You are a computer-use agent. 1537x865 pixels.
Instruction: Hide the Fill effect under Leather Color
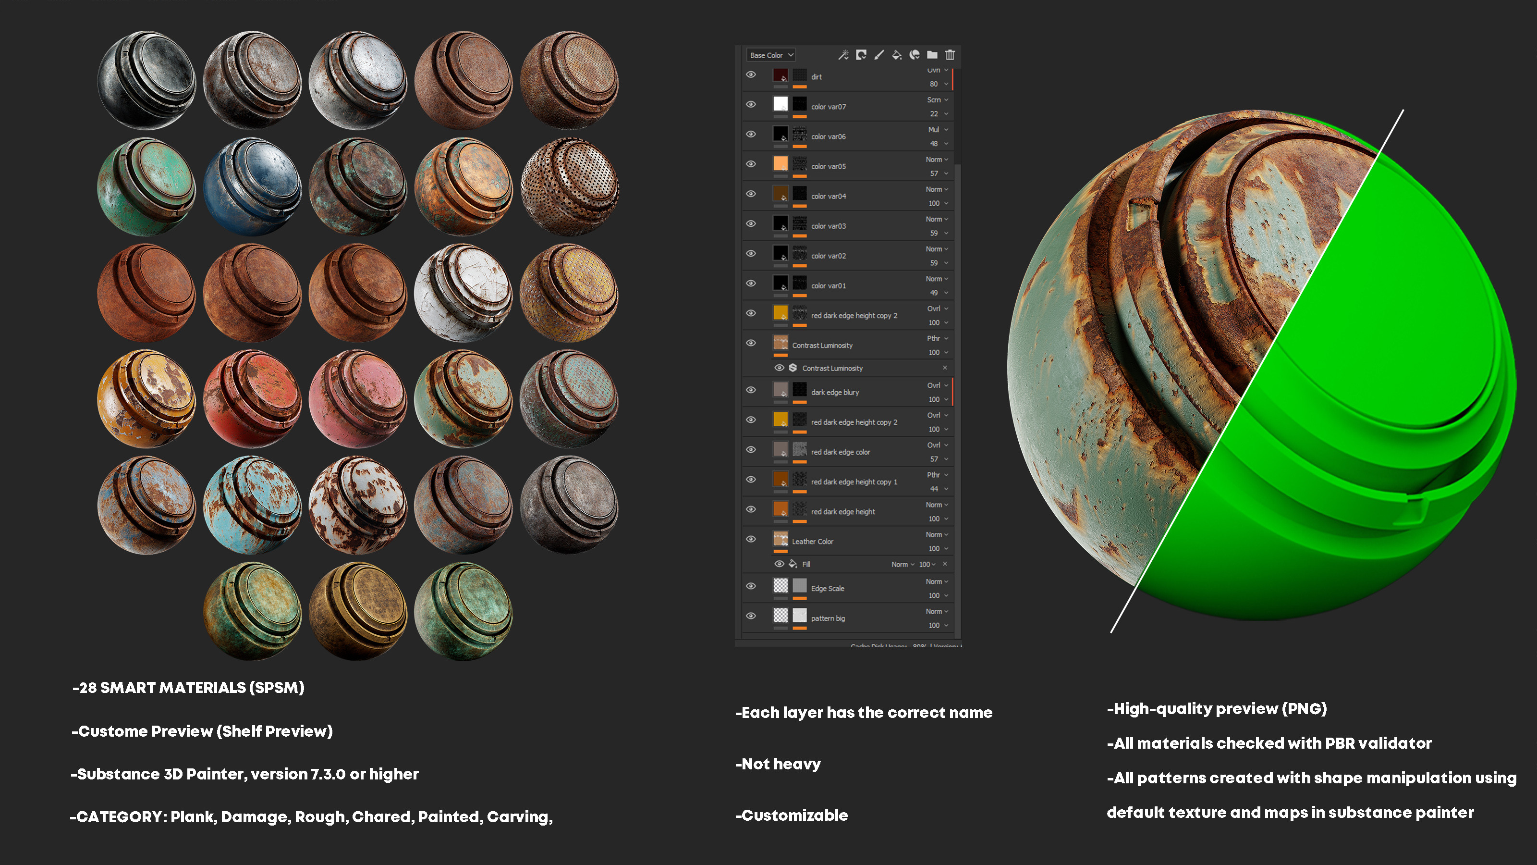[780, 564]
